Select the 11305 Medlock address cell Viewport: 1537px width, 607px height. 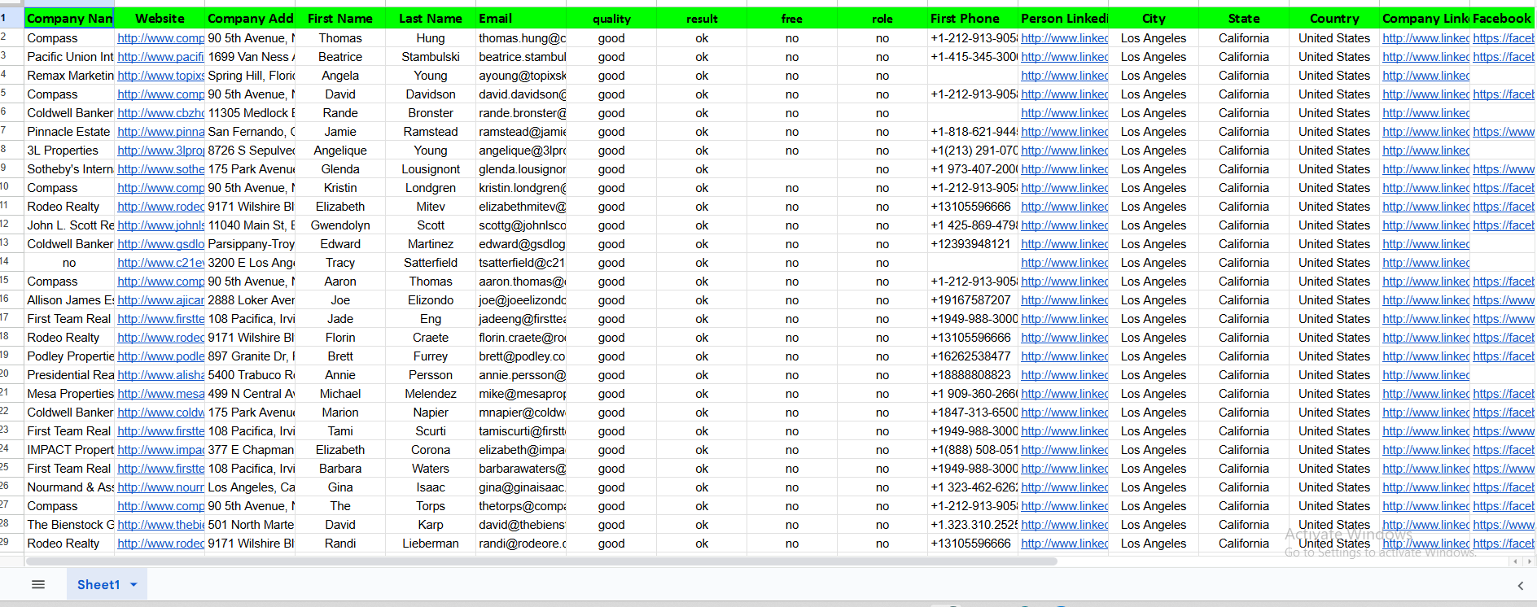[250, 113]
